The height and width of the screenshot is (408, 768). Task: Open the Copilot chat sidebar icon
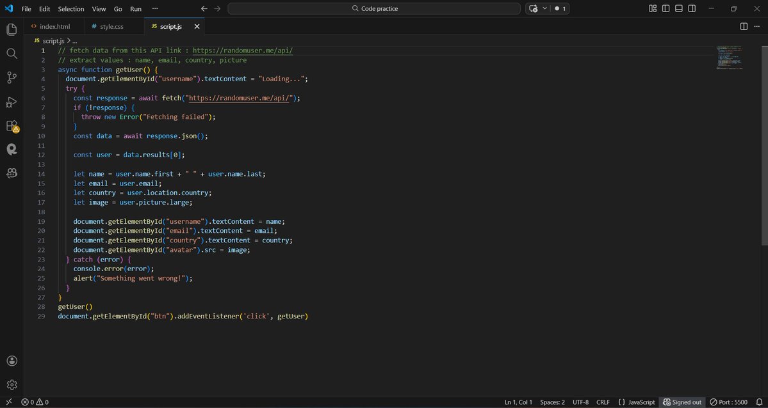pyautogui.click(x=12, y=173)
